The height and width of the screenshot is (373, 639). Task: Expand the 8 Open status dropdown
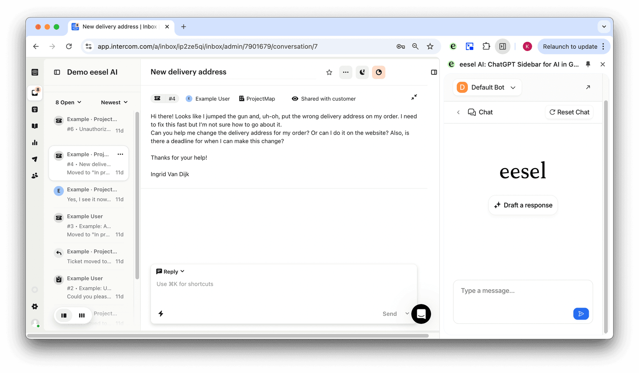68,102
